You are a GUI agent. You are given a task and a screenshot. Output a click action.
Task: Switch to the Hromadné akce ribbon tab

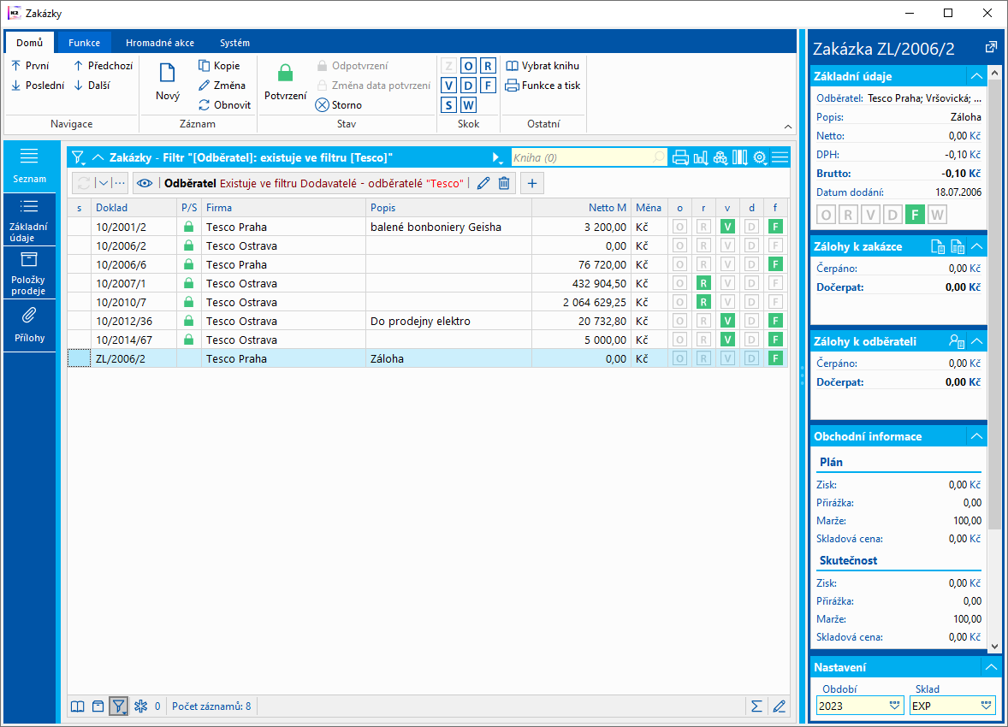[160, 43]
